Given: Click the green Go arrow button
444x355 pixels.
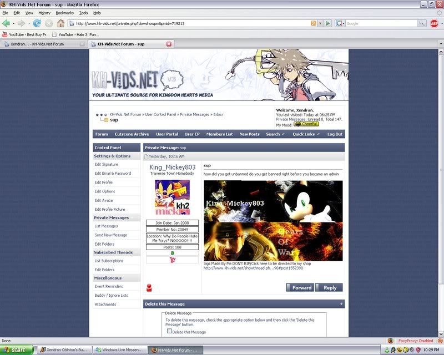Looking at the screenshot, I should [327, 23].
